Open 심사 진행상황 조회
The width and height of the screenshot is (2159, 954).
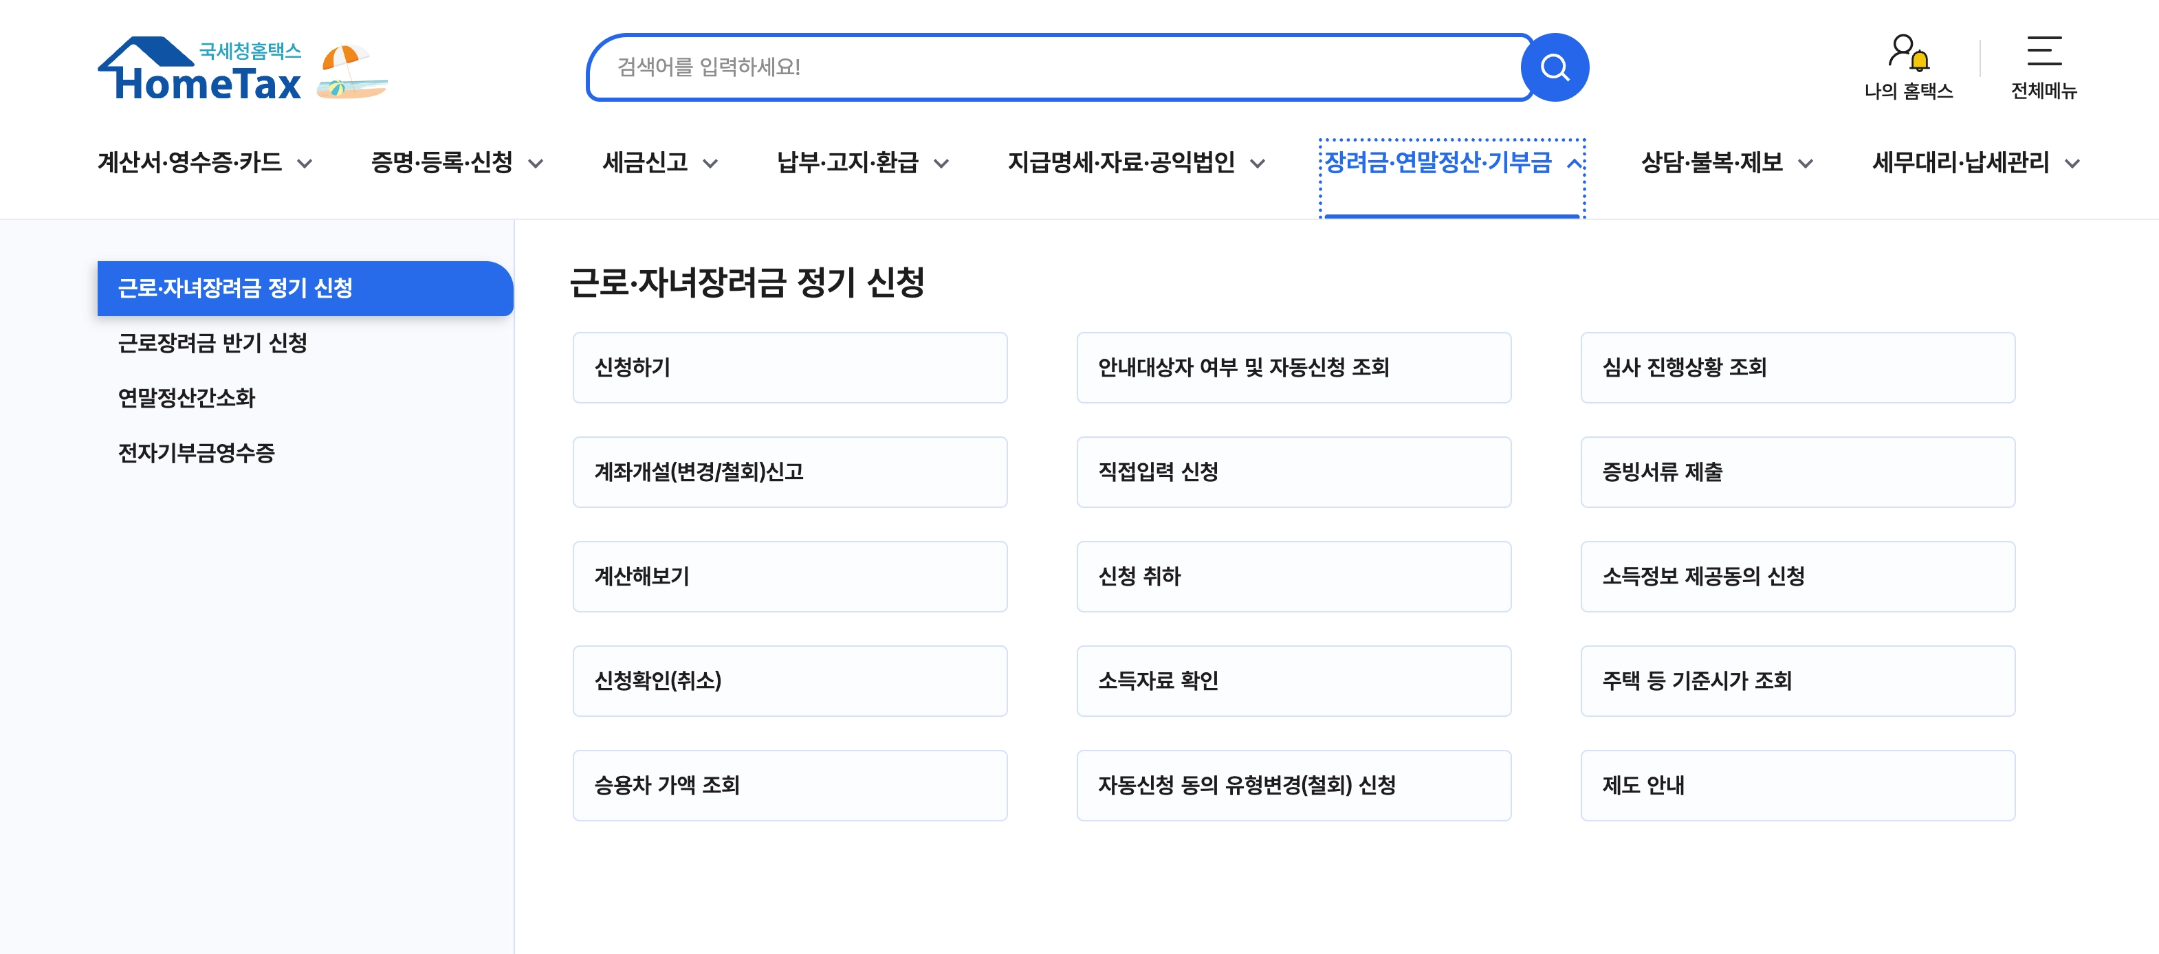1798,368
